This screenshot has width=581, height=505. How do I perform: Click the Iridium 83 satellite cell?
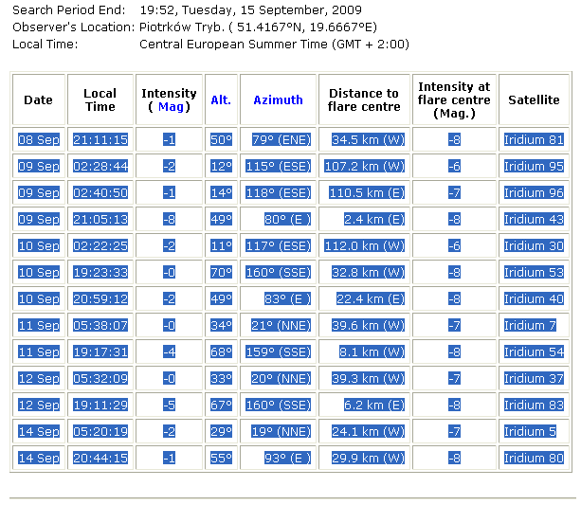pyautogui.click(x=534, y=405)
